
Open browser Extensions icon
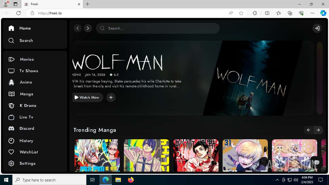point(255,13)
